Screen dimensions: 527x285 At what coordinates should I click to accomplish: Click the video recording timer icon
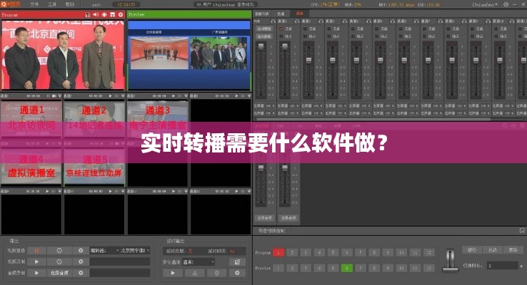[59, 261]
